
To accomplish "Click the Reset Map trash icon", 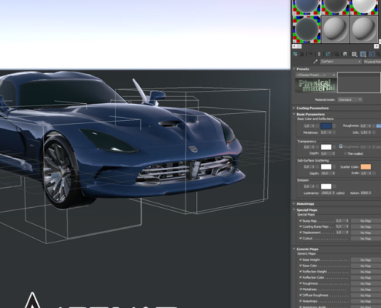I will 319,54.
